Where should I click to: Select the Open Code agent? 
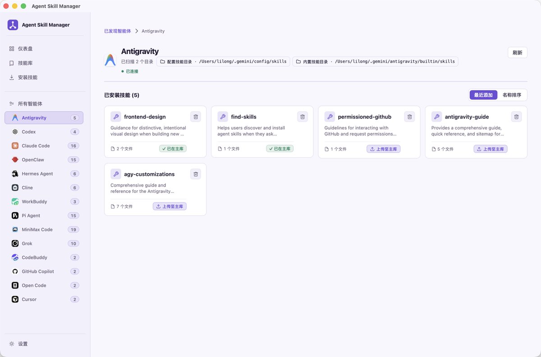44,285
